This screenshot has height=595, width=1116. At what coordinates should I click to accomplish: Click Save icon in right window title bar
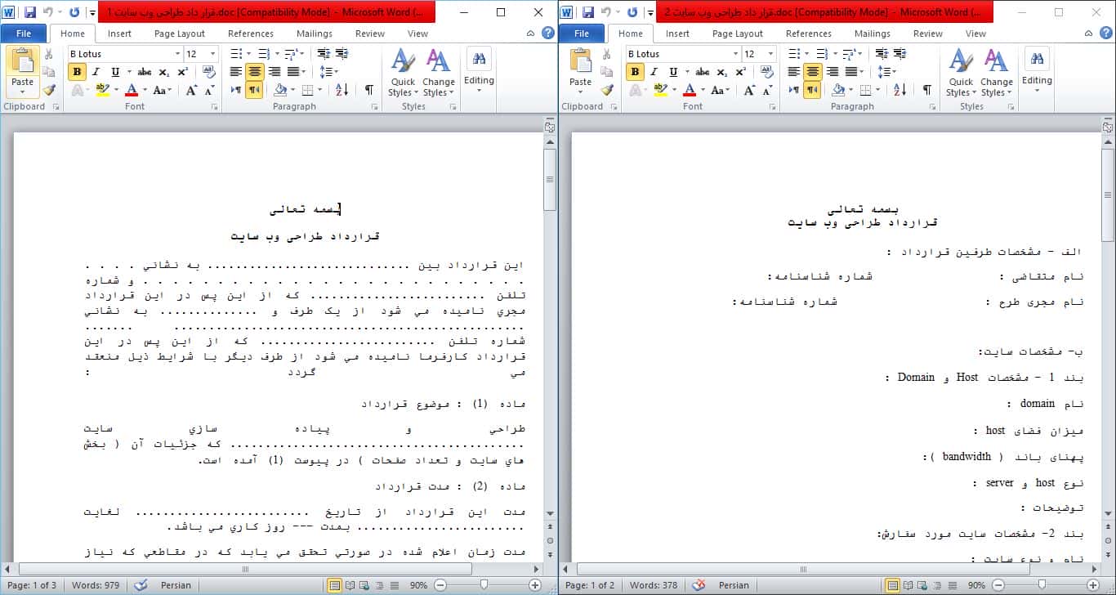tap(588, 12)
